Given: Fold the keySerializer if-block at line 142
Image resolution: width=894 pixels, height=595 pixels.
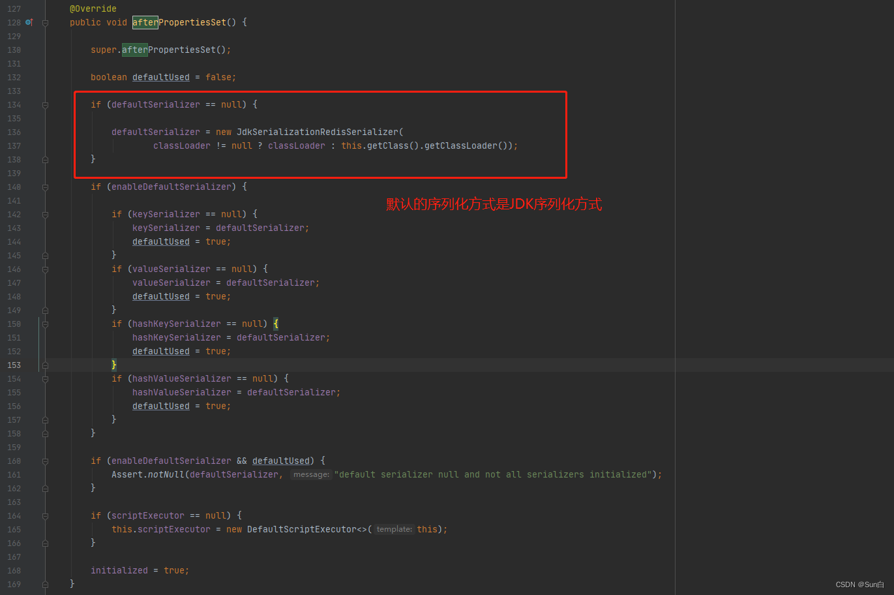Looking at the screenshot, I should coord(45,215).
